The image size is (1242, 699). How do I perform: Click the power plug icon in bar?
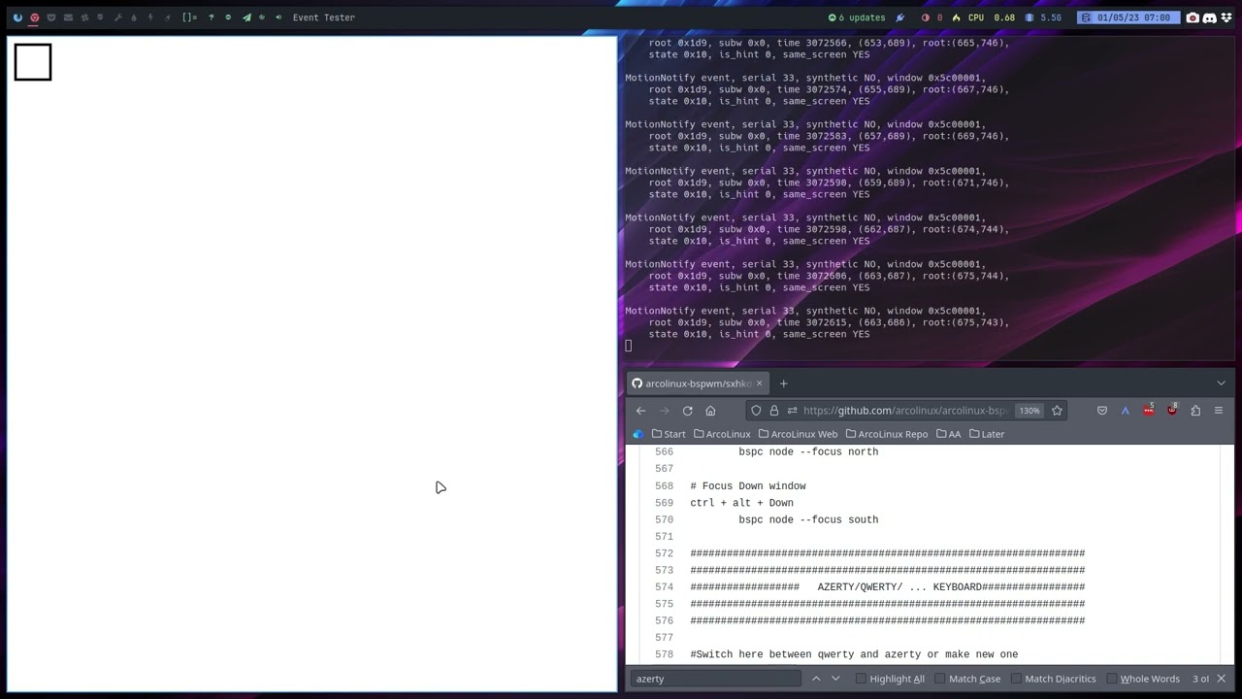pyautogui.click(x=900, y=17)
